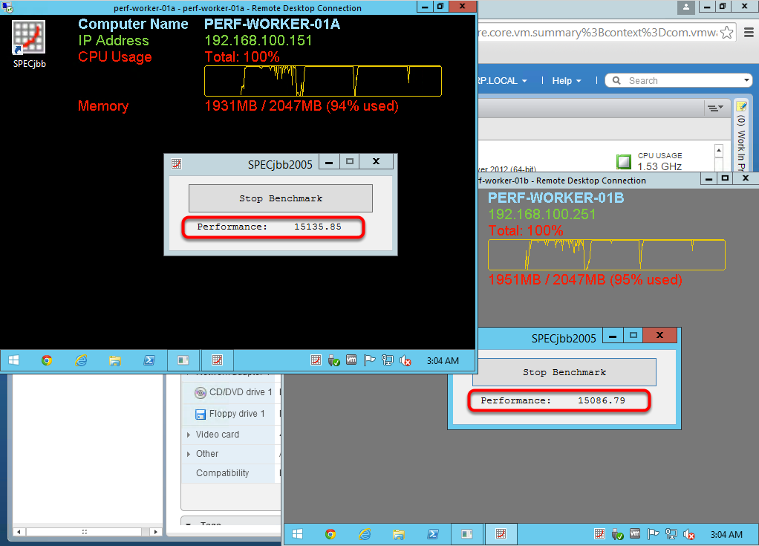
Task: Expand the Other hardware row
Action: pyautogui.click(x=189, y=454)
